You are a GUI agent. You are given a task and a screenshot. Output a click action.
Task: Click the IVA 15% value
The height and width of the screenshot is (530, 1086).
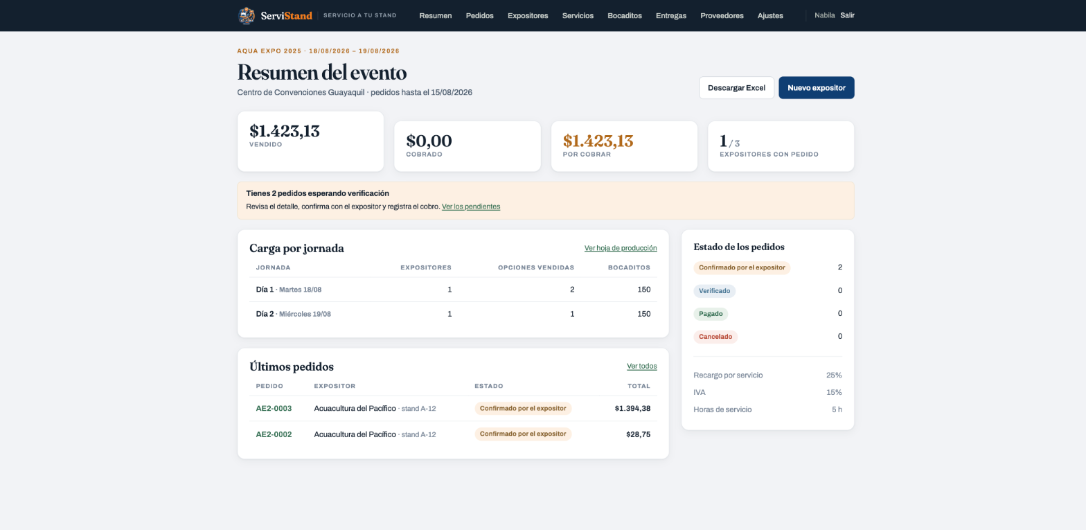(x=834, y=393)
